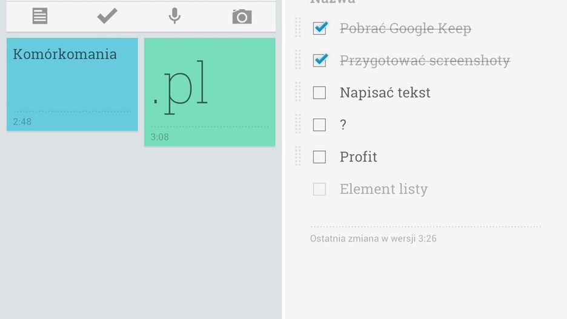Add a new Element listy entry
This screenshot has width=567, height=319.
tap(383, 189)
